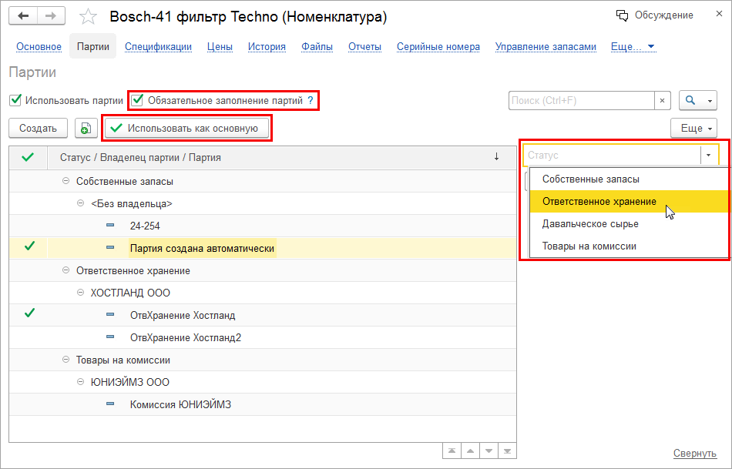Jump to the first row of list

click(452, 451)
